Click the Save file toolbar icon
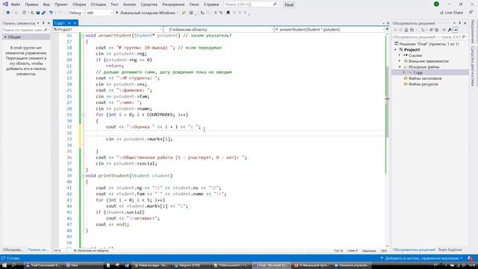The height and width of the screenshot is (269, 478). click(x=38, y=13)
